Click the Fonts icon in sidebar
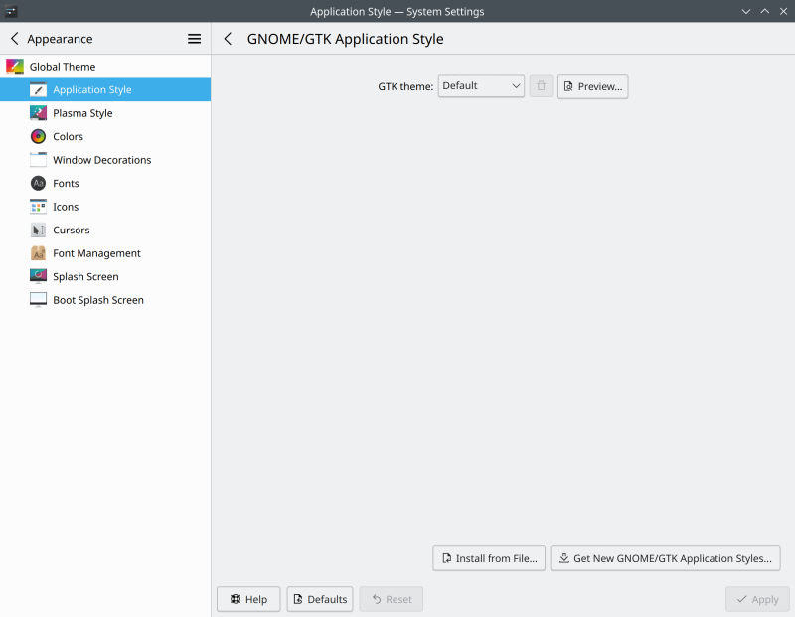795x617 pixels. point(38,184)
